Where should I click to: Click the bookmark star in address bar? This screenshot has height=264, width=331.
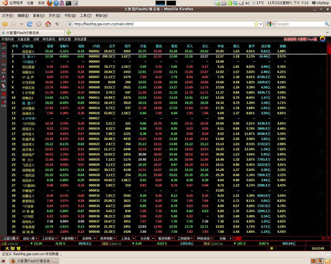tap(256, 24)
